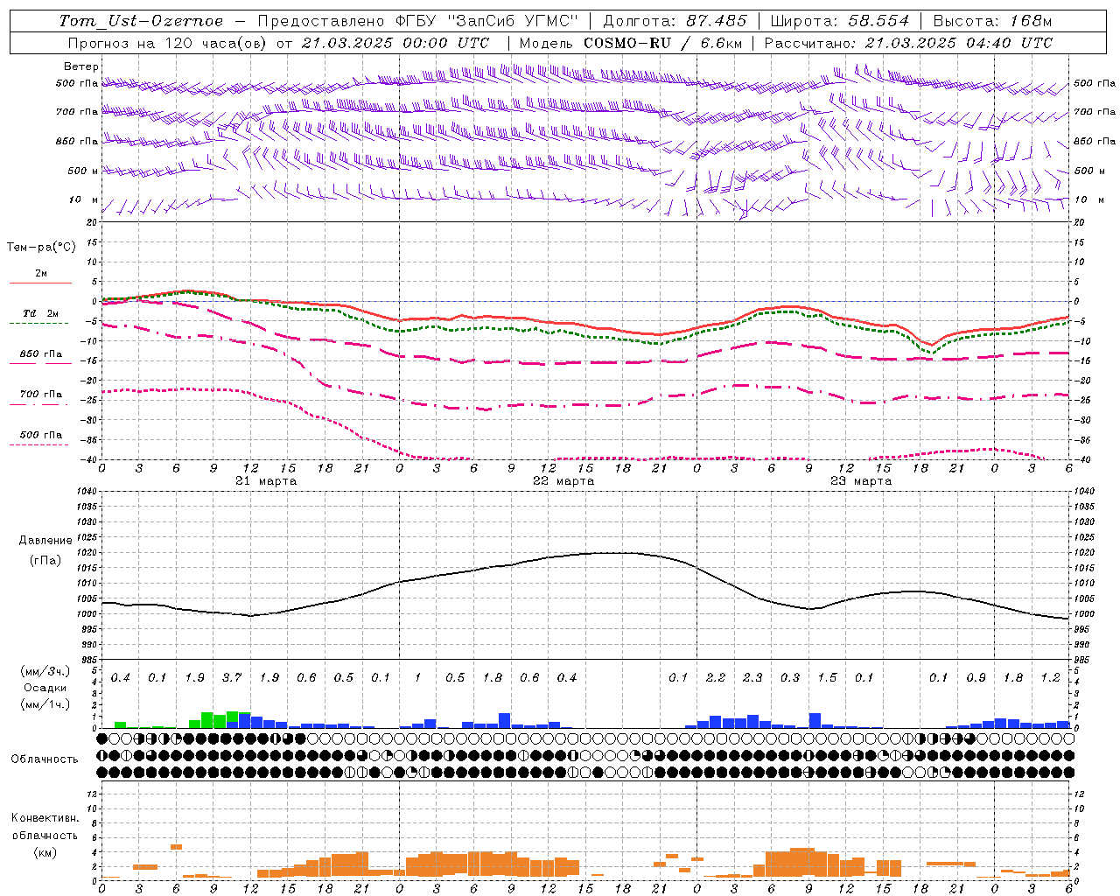Select the 1.2 precipitation value
The height and width of the screenshot is (896, 1120).
pos(1050,677)
